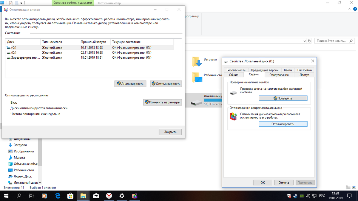This screenshot has height=201, width=358.
Task: Click the properties checkmark icon in title bar
Action: (x=11, y=3)
